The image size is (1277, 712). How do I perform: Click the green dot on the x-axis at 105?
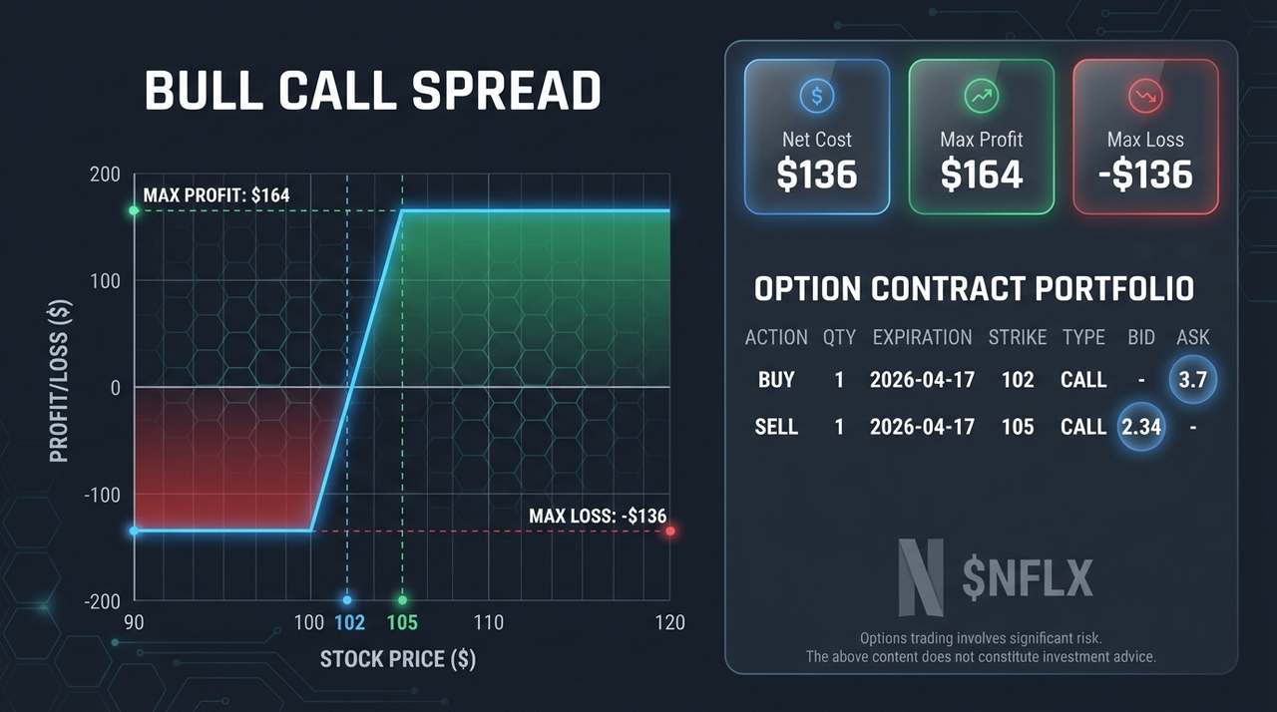point(402,600)
